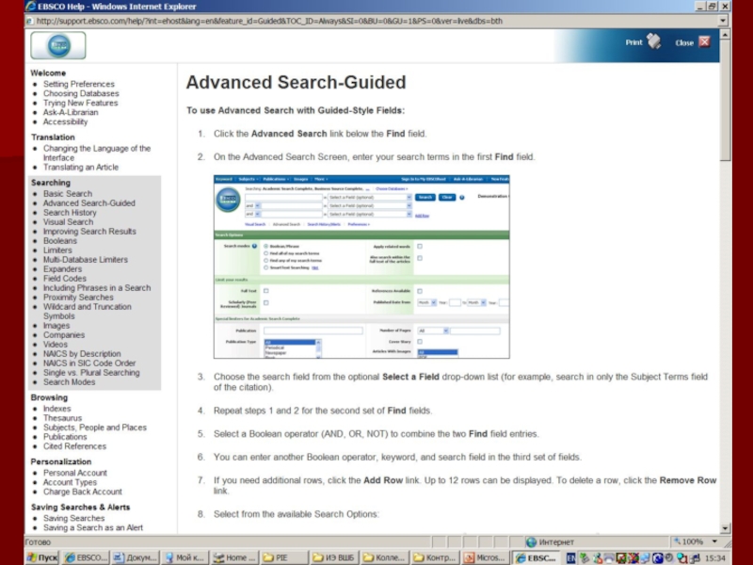Image resolution: width=753 pixels, height=565 pixels.
Task: Open Thesaurus help topic
Action: click(62, 418)
